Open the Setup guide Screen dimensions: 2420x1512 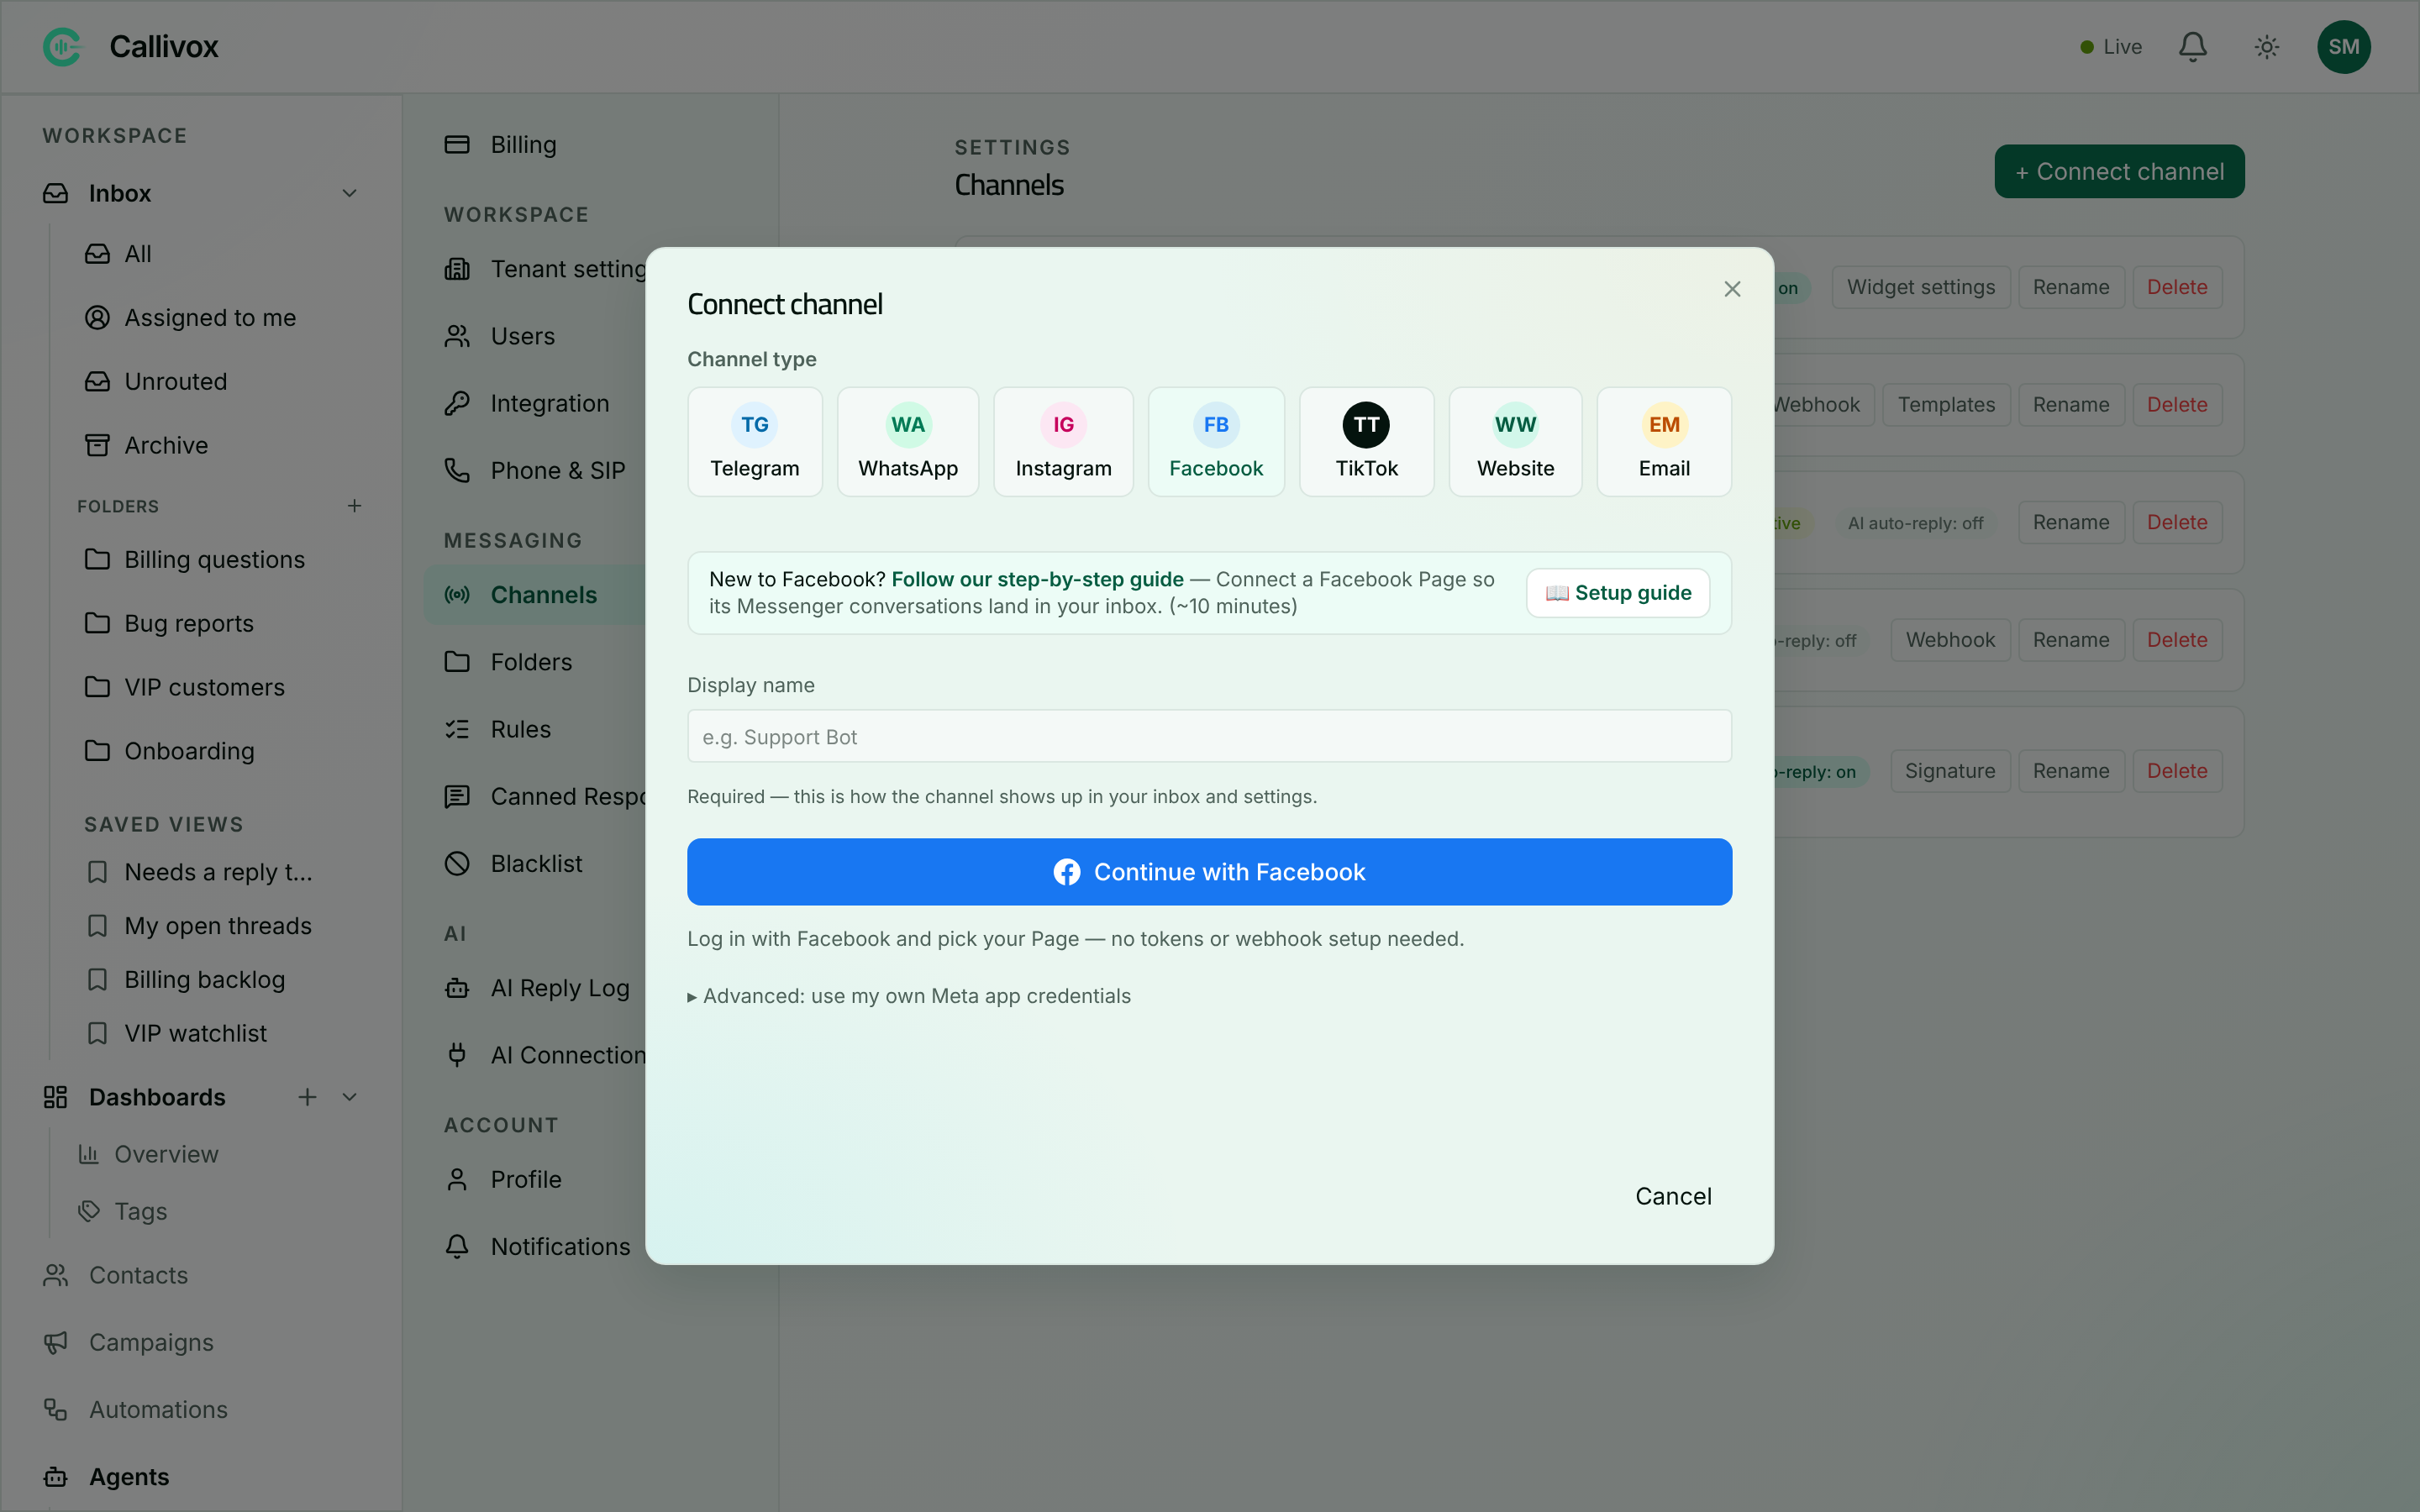(x=1618, y=593)
